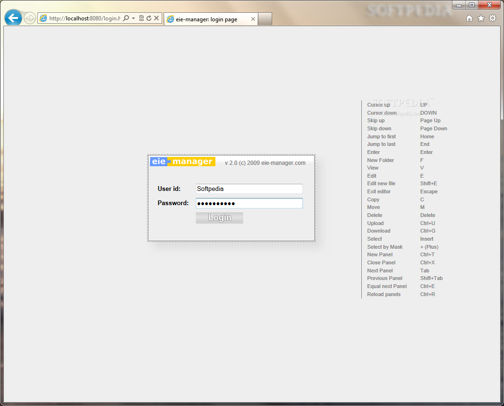Click the Ctrl+R key text
The image size is (504, 406).
(x=428, y=294)
